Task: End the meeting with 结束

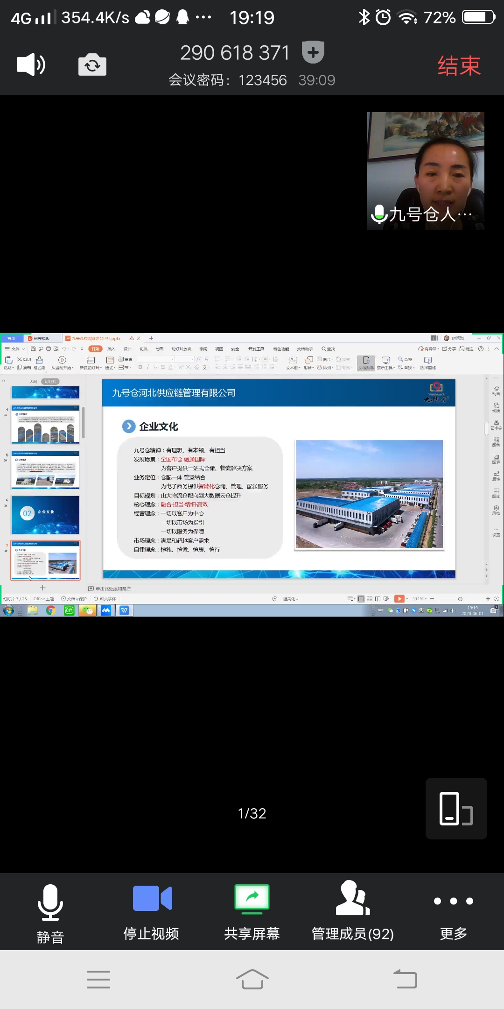Action: (x=459, y=65)
